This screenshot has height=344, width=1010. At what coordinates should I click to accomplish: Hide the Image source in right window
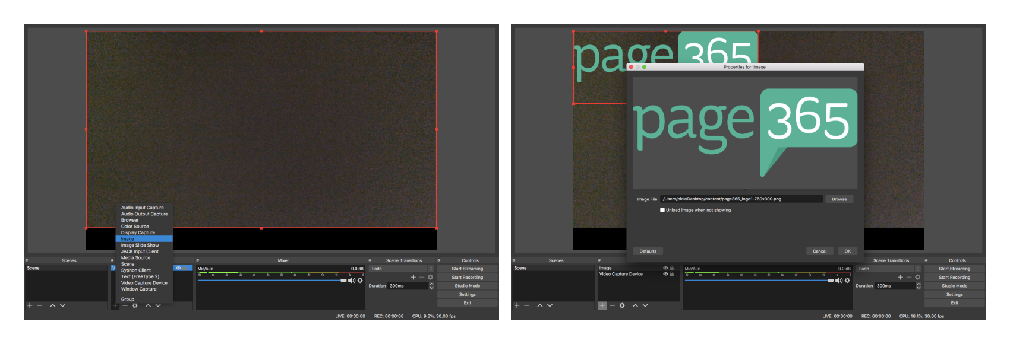pyautogui.click(x=665, y=268)
